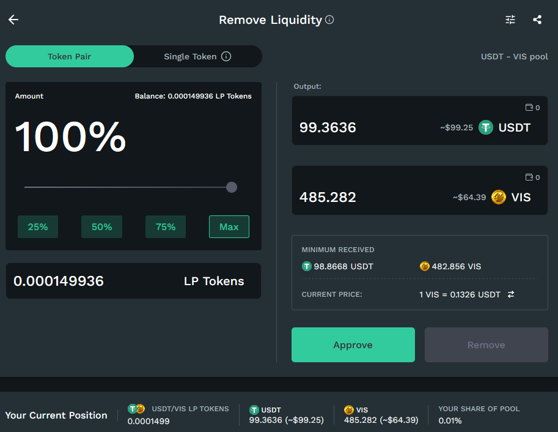Screen dimensions: 558x432
Task: Click the back arrow icon
Action: pyautogui.click(x=13, y=20)
